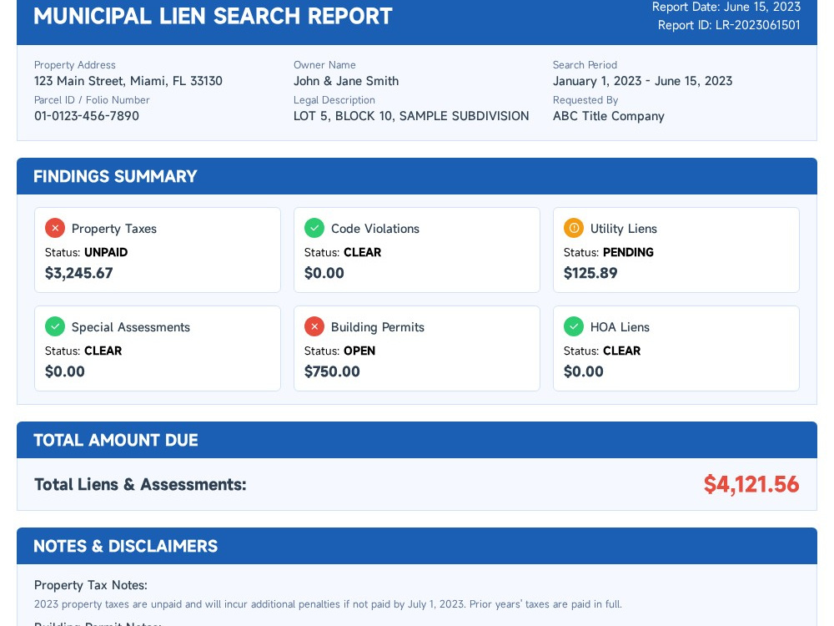This screenshot has width=834, height=626.
Task: Click the green check icon beside HOA Liens
Action: pyautogui.click(x=574, y=326)
